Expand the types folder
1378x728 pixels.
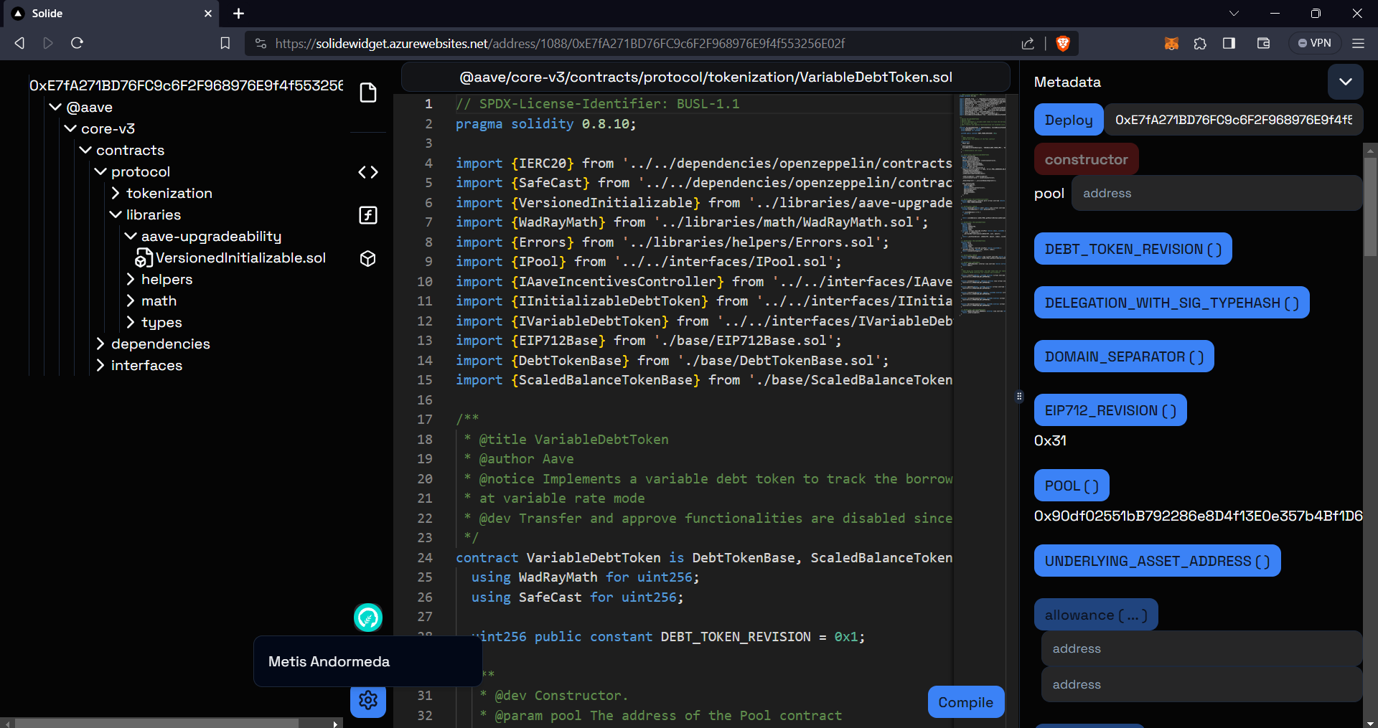[x=154, y=322]
